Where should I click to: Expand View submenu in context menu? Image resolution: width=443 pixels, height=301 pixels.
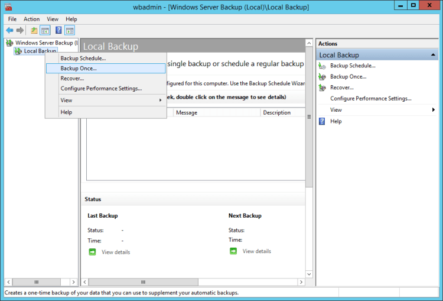(x=106, y=100)
